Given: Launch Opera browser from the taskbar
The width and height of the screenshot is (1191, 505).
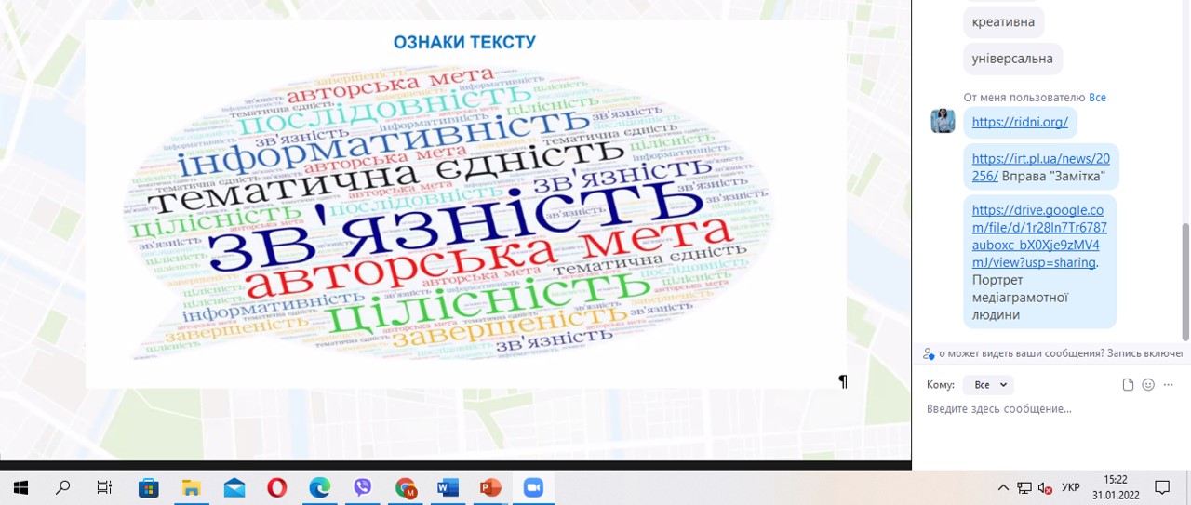Looking at the screenshot, I should click(x=276, y=487).
